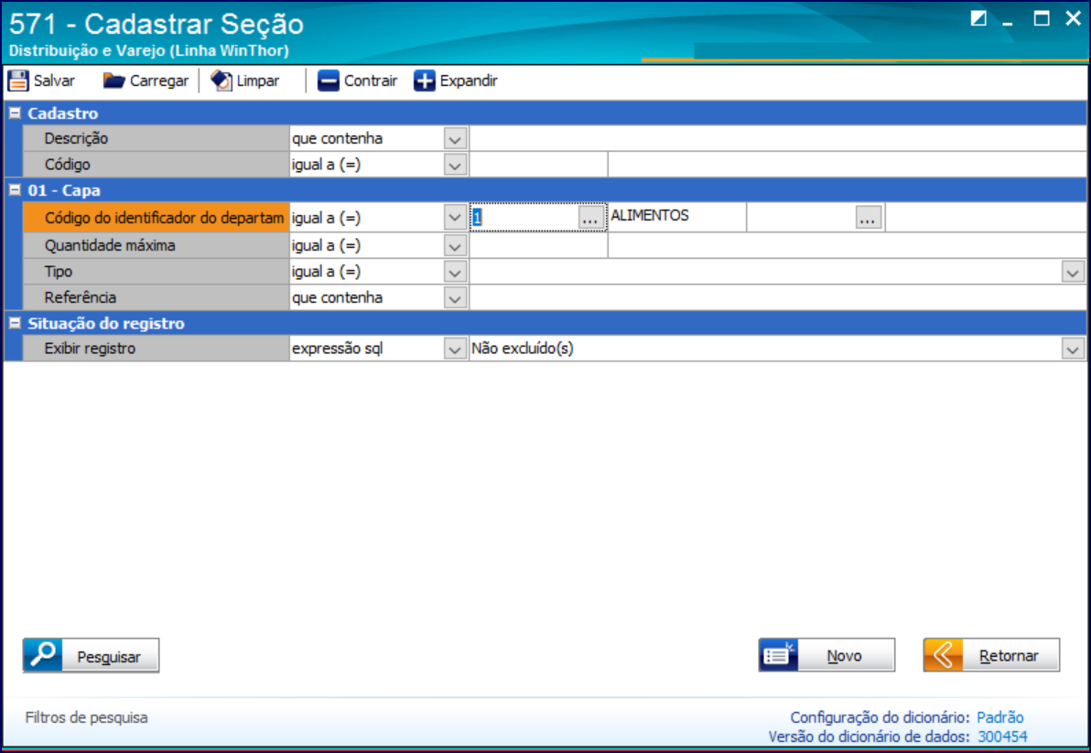Screen dimensions: 1091x753
Task: Click the second lookup button after ALIMENTOS
Action: [868, 218]
